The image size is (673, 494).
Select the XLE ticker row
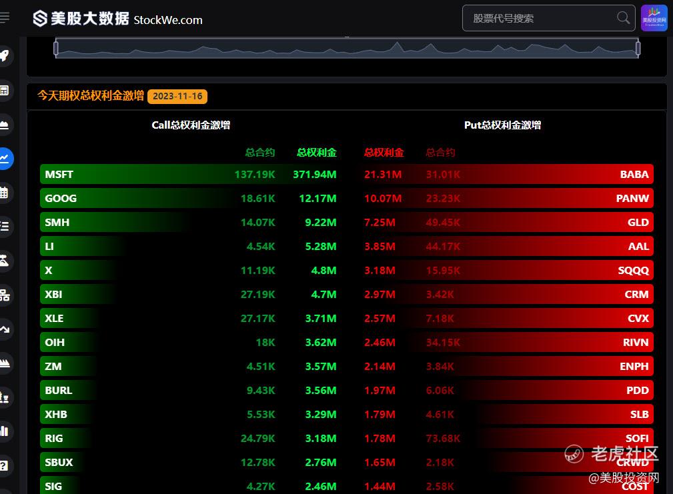pyautogui.click(x=189, y=318)
